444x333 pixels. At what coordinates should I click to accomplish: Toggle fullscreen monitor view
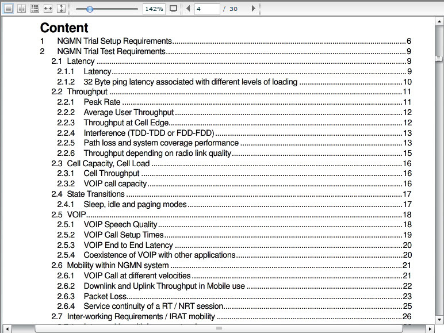click(x=173, y=9)
